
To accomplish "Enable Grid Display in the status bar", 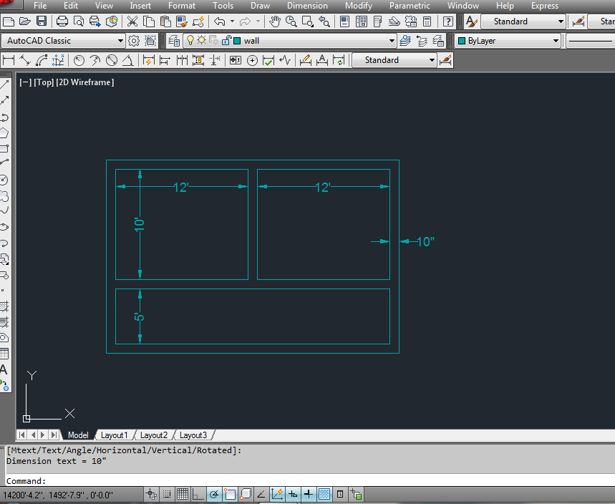I will click(180, 493).
